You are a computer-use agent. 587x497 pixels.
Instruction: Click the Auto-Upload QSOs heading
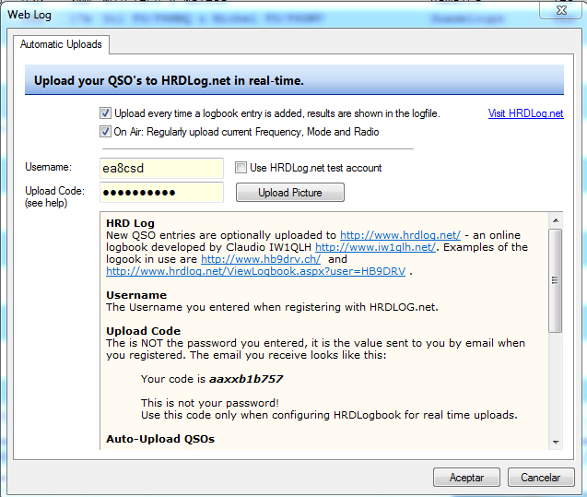tap(160, 439)
